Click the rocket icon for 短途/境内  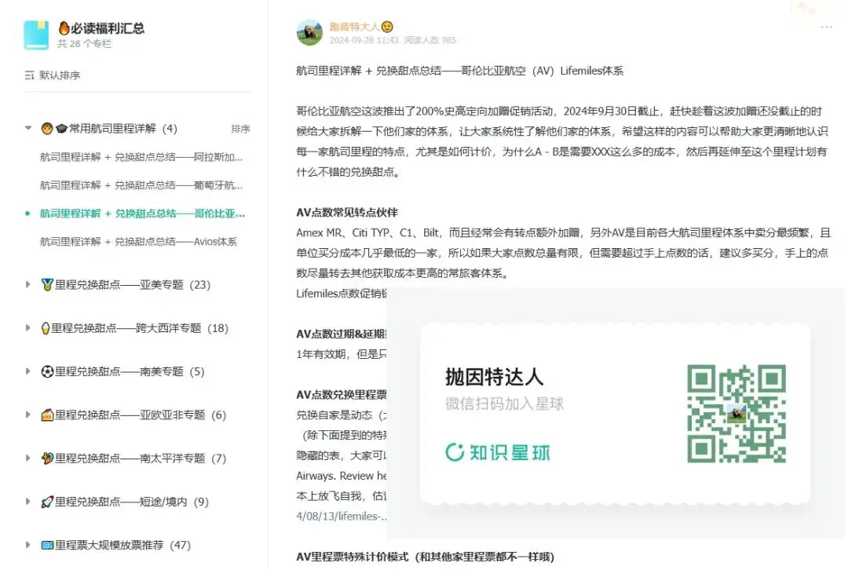[49, 501]
